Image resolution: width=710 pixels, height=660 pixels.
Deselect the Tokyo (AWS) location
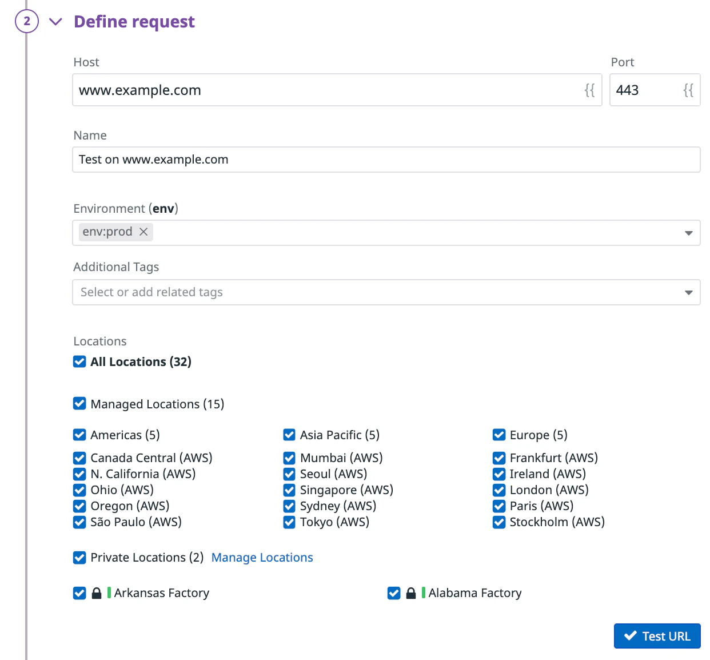pos(289,522)
